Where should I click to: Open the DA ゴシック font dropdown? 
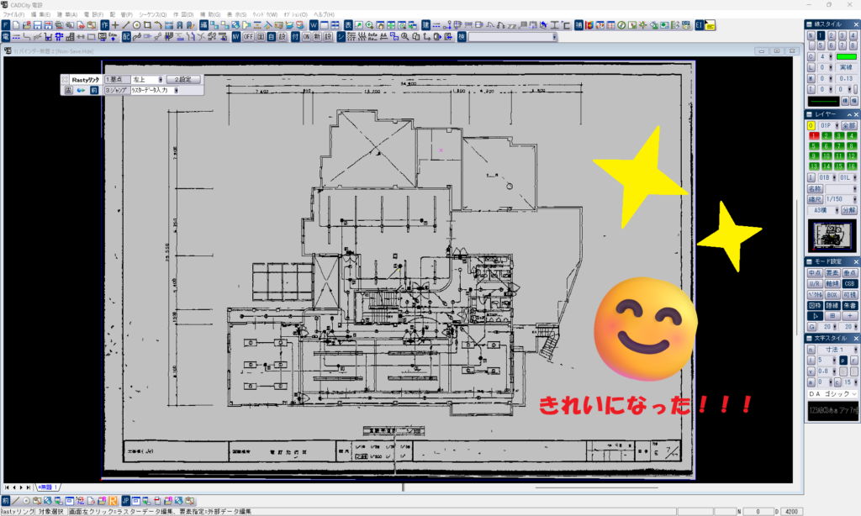click(x=854, y=394)
